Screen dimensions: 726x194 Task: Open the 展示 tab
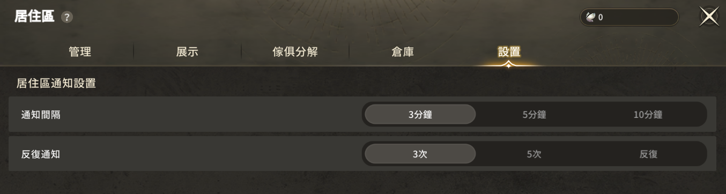pos(187,52)
